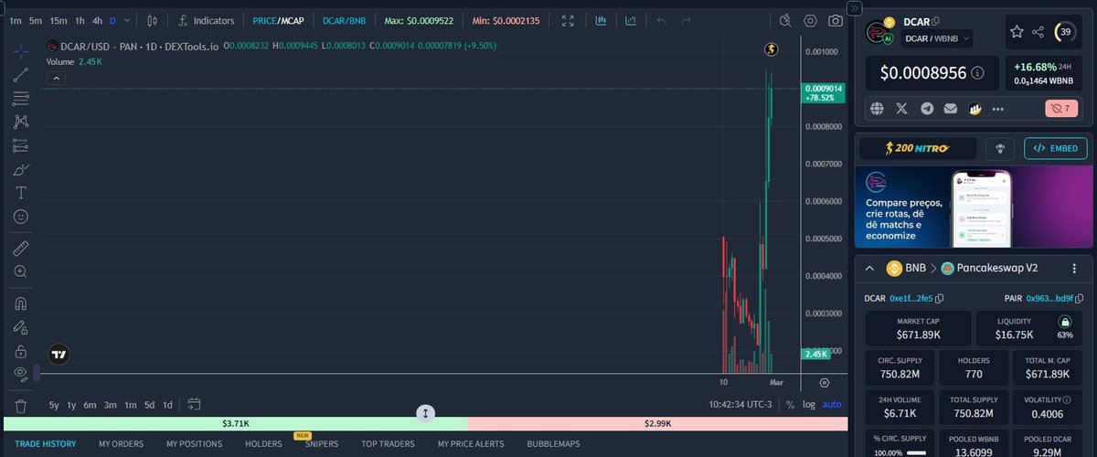Open the Compare preços advertisement banner

click(x=974, y=207)
